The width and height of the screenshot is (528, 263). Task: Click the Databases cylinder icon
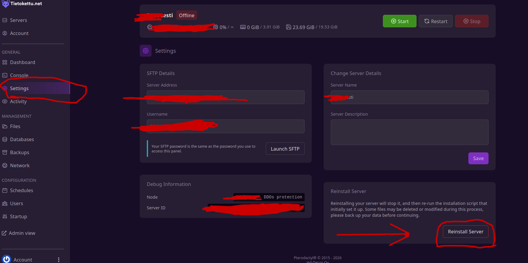pyautogui.click(x=5, y=139)
